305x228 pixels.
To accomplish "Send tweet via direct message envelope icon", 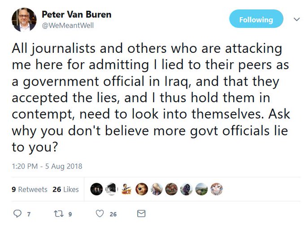I will coord(141,214).
